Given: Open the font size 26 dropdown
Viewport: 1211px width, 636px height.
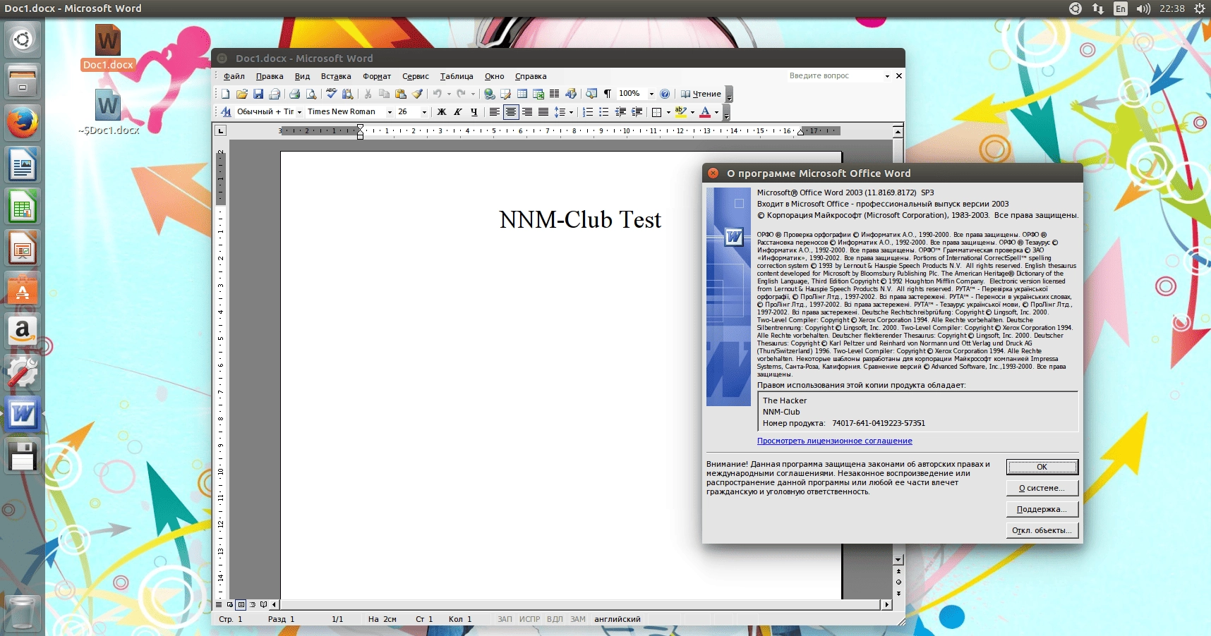Looking at the screenshot, I should (x=424, y=112).
